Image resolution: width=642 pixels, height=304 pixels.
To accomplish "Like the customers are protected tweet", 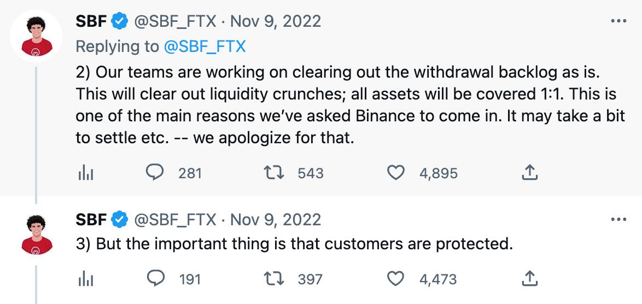I will click(395, 279).
